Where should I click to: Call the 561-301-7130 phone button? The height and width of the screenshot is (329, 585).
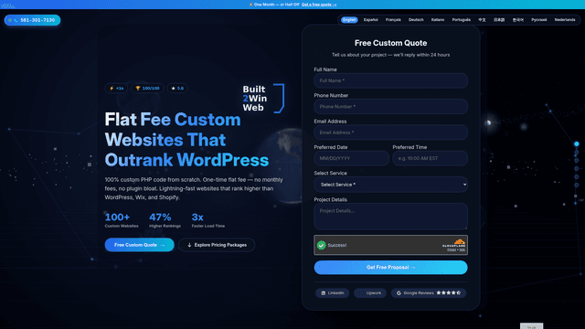point(33,20)
